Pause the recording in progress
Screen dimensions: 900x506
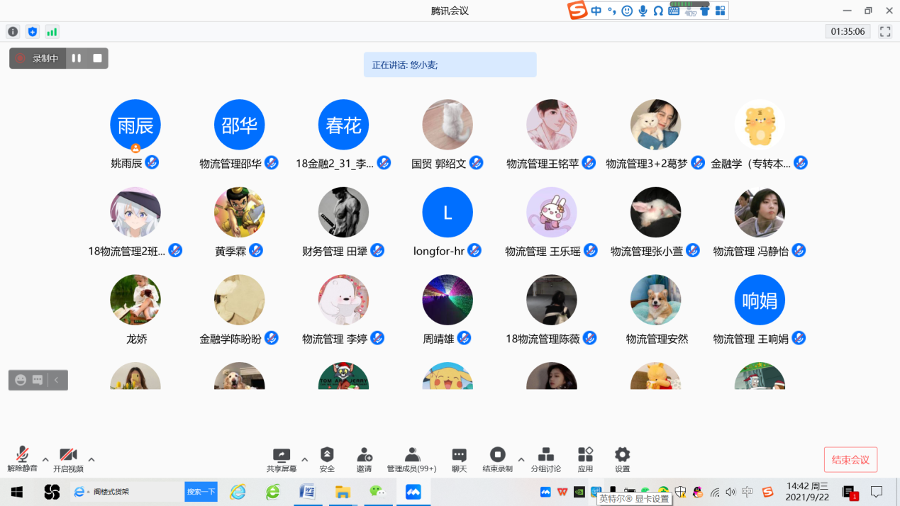pyautogui.click(x=77, y=58)
